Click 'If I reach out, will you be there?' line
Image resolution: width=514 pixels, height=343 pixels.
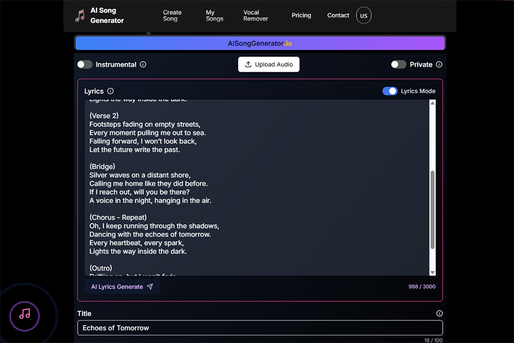point(139,192)
